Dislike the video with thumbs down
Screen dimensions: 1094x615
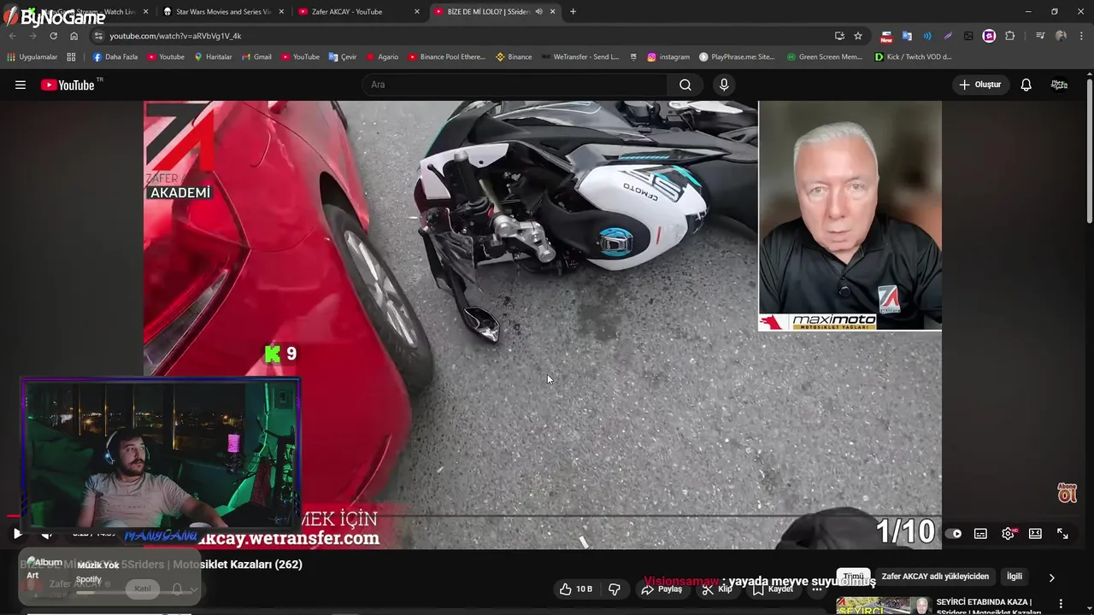614,589
